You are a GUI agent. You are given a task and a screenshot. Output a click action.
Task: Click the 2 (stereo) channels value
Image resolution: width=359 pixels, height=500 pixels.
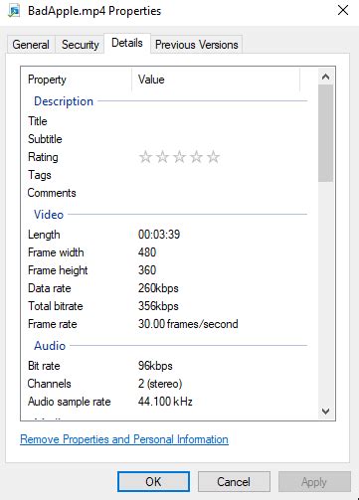[160, 384]
